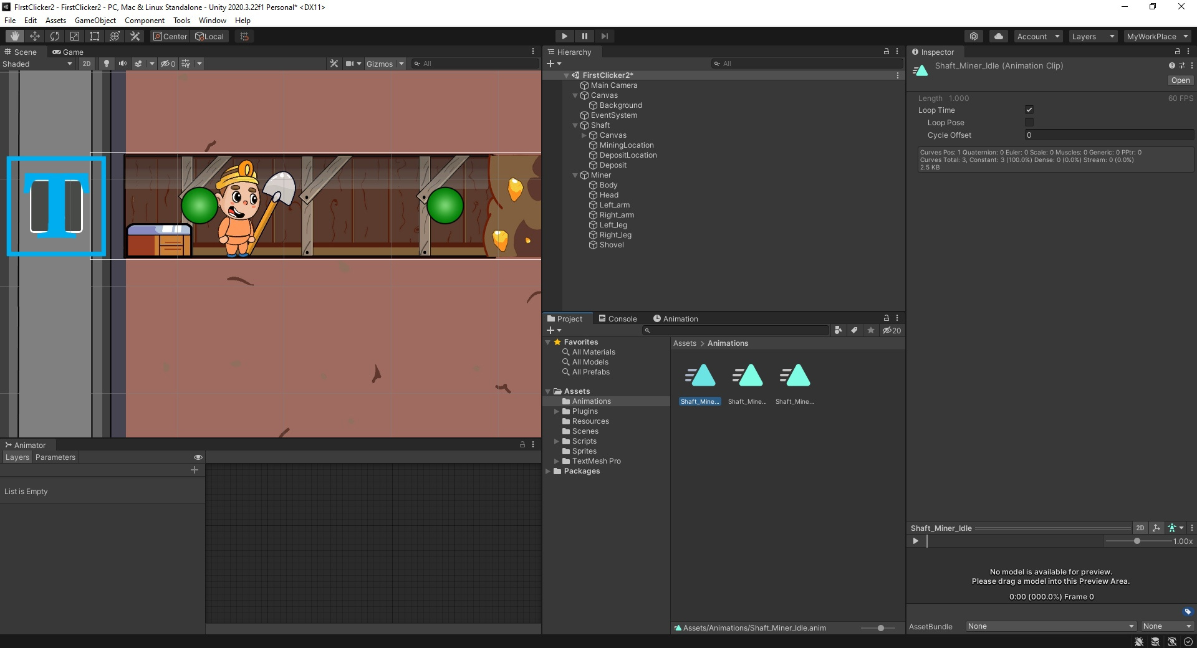Viewport: 1197px width, 648px height.
Task: Search by type icon in Project
Action: (x=838, y=330)
